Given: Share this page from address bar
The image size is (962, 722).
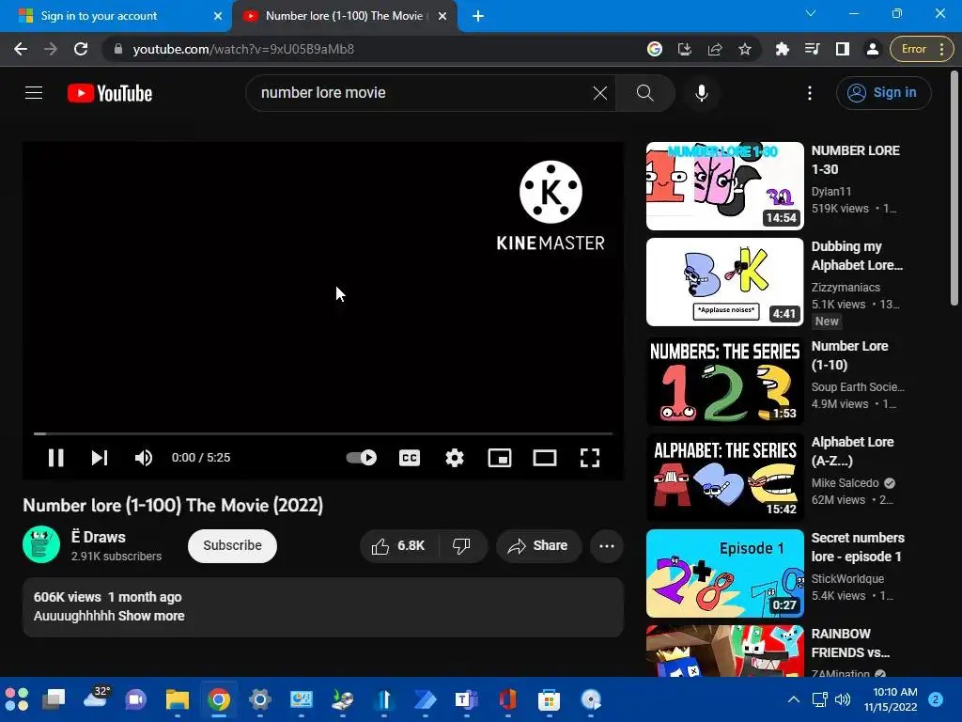Looking at the screenshot, I should click(715, 49).
